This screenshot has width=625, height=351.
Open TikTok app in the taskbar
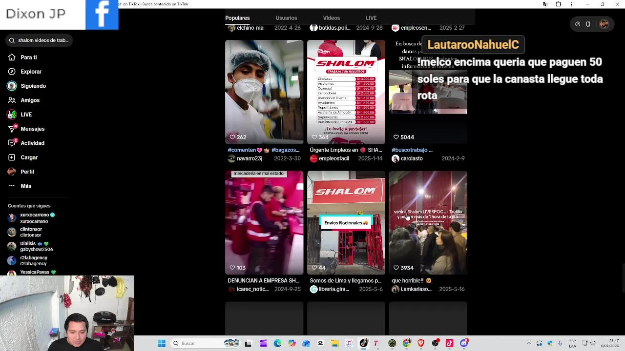pos(364,343)
